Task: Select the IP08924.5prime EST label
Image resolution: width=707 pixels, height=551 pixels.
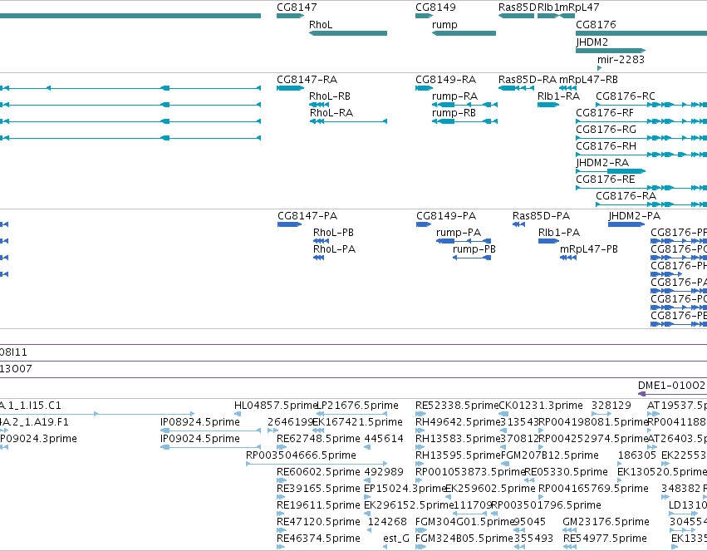Action: point(200,422)
